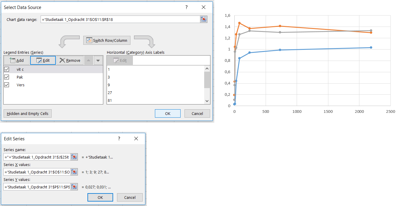Click the Series X values range selector icon
The height and width of the screenshot is (206, 397).
pyautogui.click(x=74, y=172)
